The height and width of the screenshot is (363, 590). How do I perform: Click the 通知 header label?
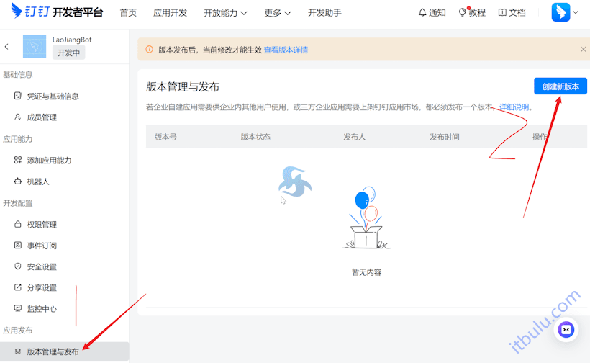pyautogui.click(x=437, y=13)
